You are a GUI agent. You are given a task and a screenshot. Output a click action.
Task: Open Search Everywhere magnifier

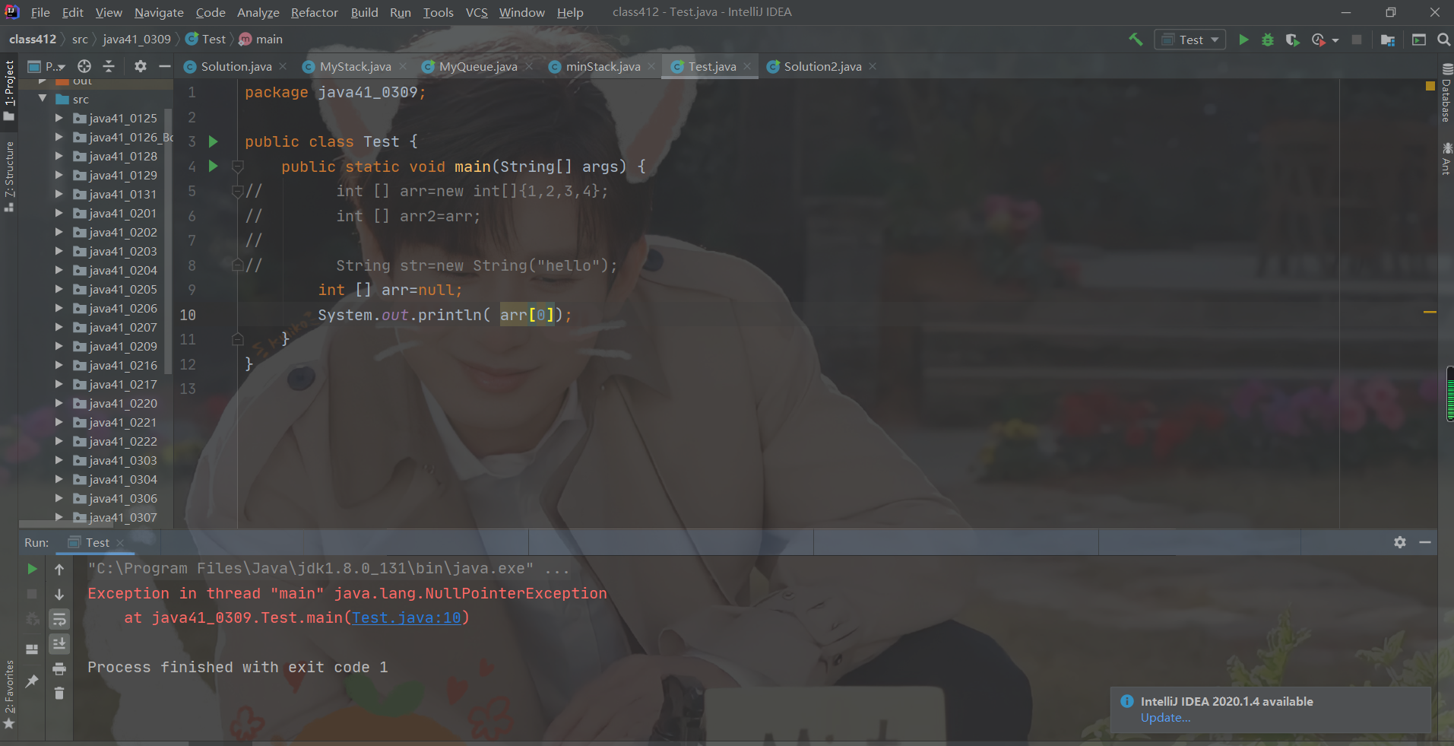pos(1444,40)
